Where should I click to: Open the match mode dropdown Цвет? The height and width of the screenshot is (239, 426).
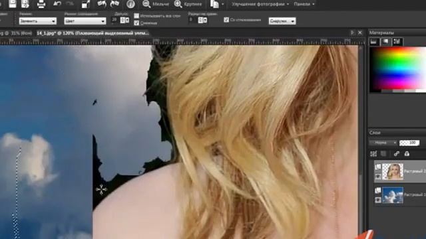click(85, 21)
